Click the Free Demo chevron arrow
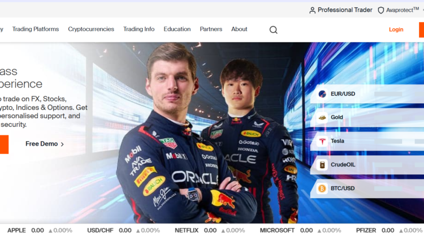 [x=62, y=144]
